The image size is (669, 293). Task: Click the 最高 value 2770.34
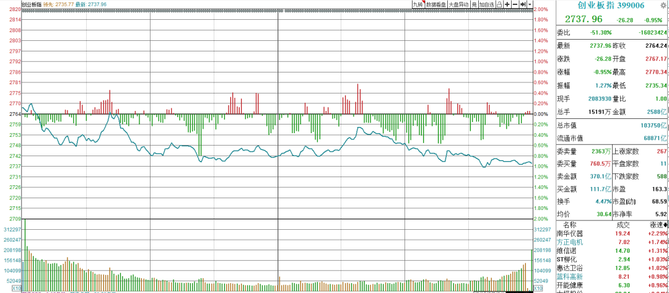click(x=655, y=72)
